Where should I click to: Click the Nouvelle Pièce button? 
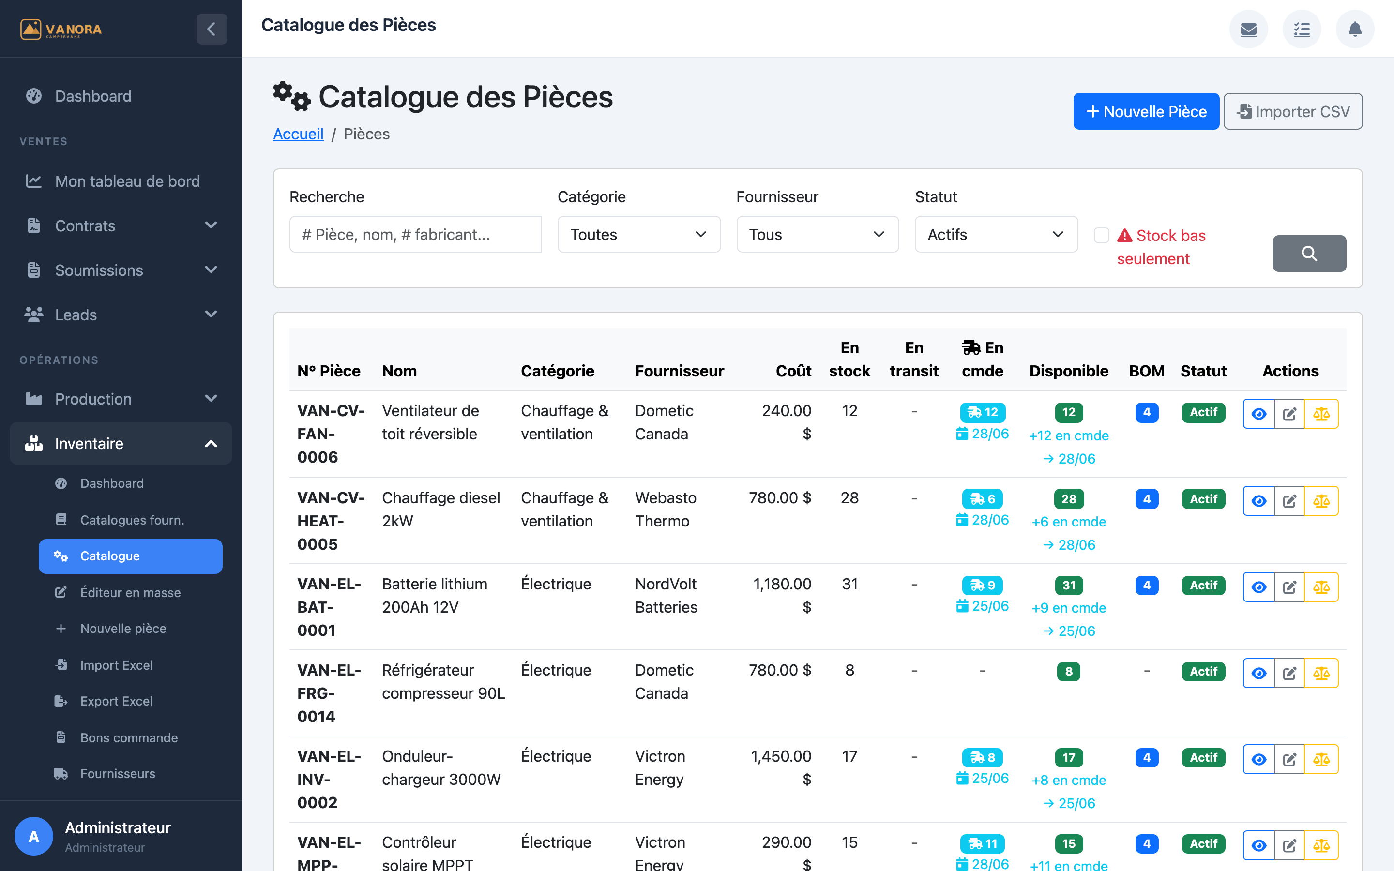tap(1146, 111)
